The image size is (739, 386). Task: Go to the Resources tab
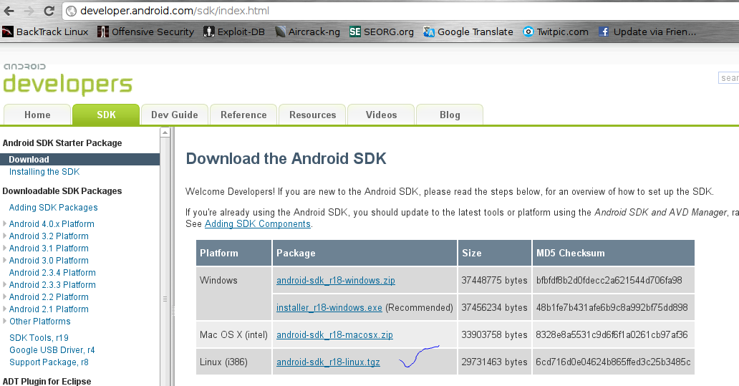point(312,115)
